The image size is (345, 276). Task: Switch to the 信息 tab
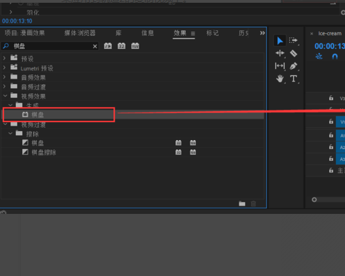[x=148, y=33]
